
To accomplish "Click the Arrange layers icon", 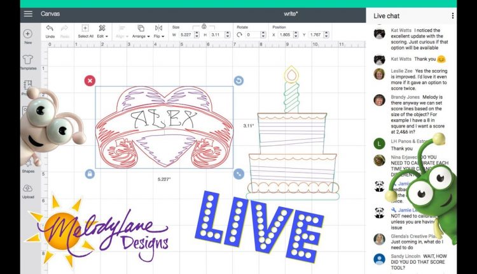I will pyautogui.click(x=141, y=28).
